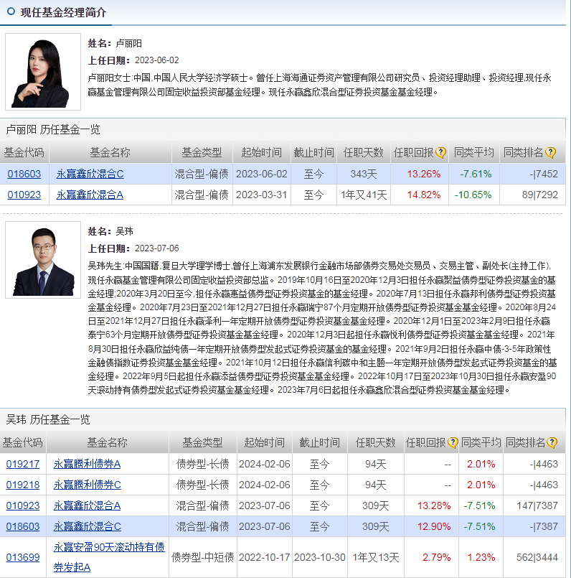This screenshot has height=578, width=571.
Task: Click help icon beside 任职回报 in 卢丽阳 table
Action: point(440,153)
